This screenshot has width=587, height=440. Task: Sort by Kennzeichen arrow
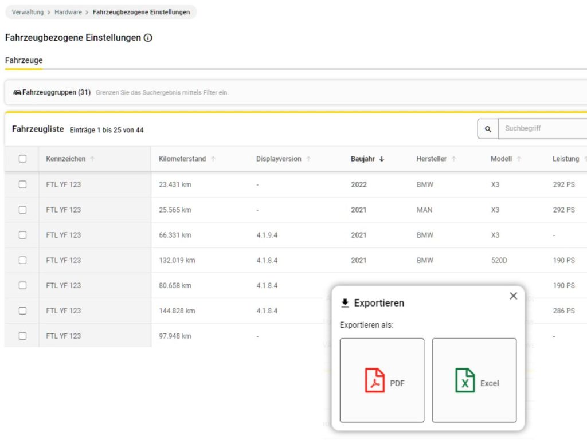click(92, 159)
